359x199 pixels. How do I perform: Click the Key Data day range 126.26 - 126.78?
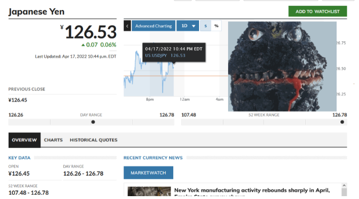(x=83, y=174)
